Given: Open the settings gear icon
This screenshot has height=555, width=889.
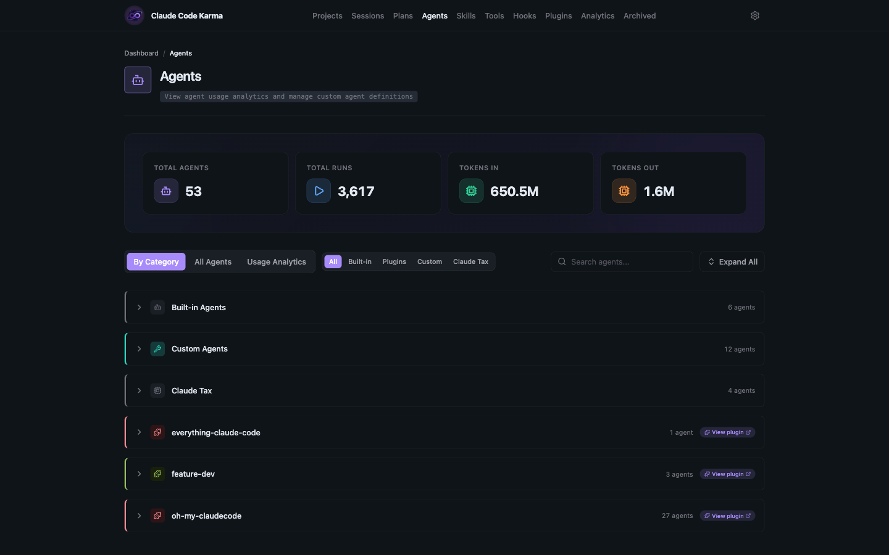Looking at the screenshot, I should [754, 15].
